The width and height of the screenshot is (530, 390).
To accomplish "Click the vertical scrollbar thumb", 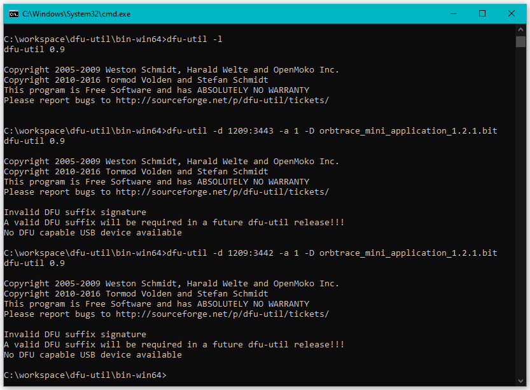I will pos(520,42).
